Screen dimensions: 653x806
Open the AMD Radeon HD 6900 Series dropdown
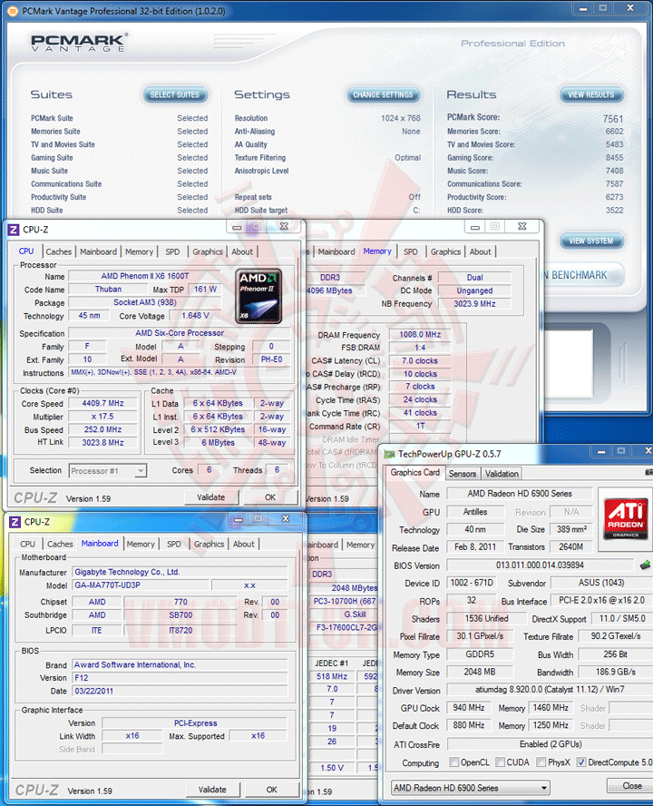click(470, 788)
